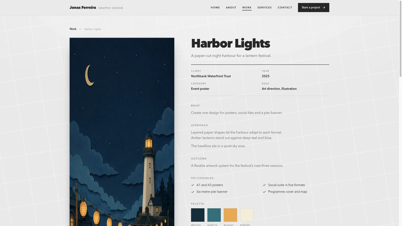Image resolution: width=402 pixels, height=226 pixels.
Task: Click the checkmark beside A1 and A3 posters
Action: (x=193, y=185)
